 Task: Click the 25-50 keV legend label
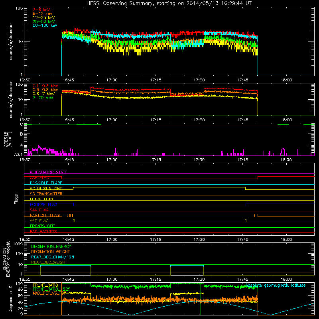click(x=44, y=22)
